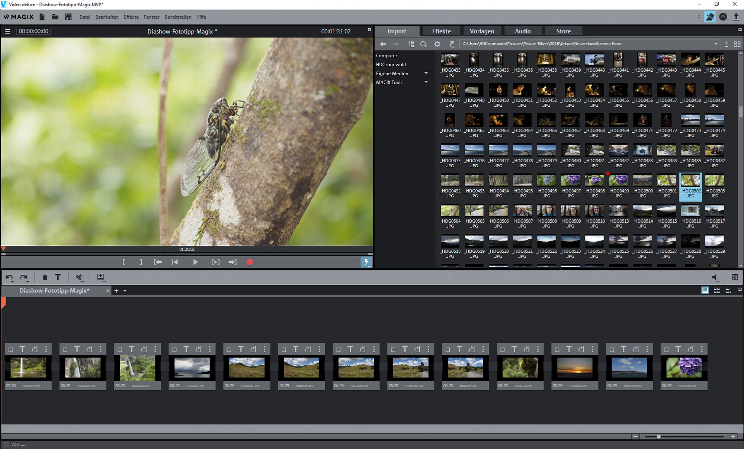744x449 pixels.
Task: Click the timeline zoom slider handle
Action: (658, 436)
